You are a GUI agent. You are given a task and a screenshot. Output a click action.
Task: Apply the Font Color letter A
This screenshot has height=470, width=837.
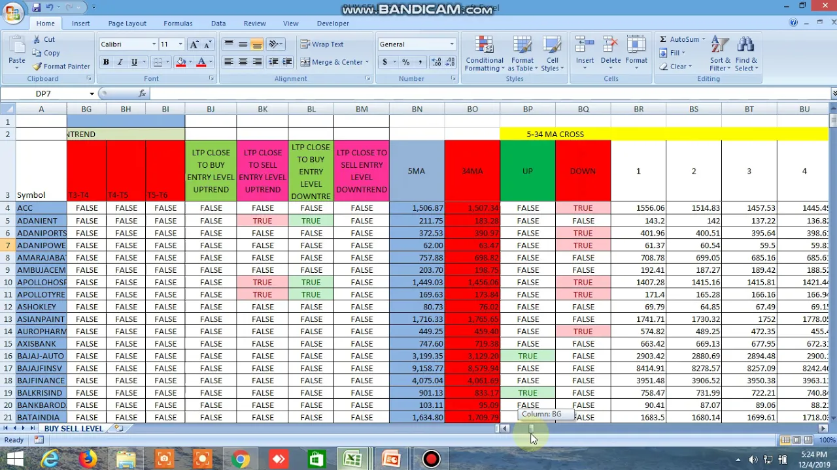(201, 62)
